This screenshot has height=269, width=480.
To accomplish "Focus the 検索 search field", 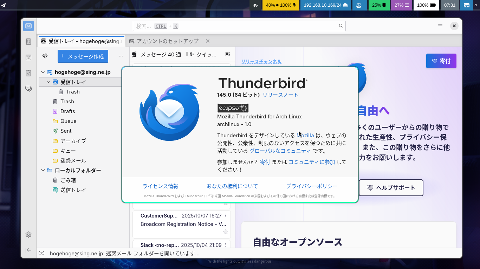I will pyautogui.click(x=239, y=26).
